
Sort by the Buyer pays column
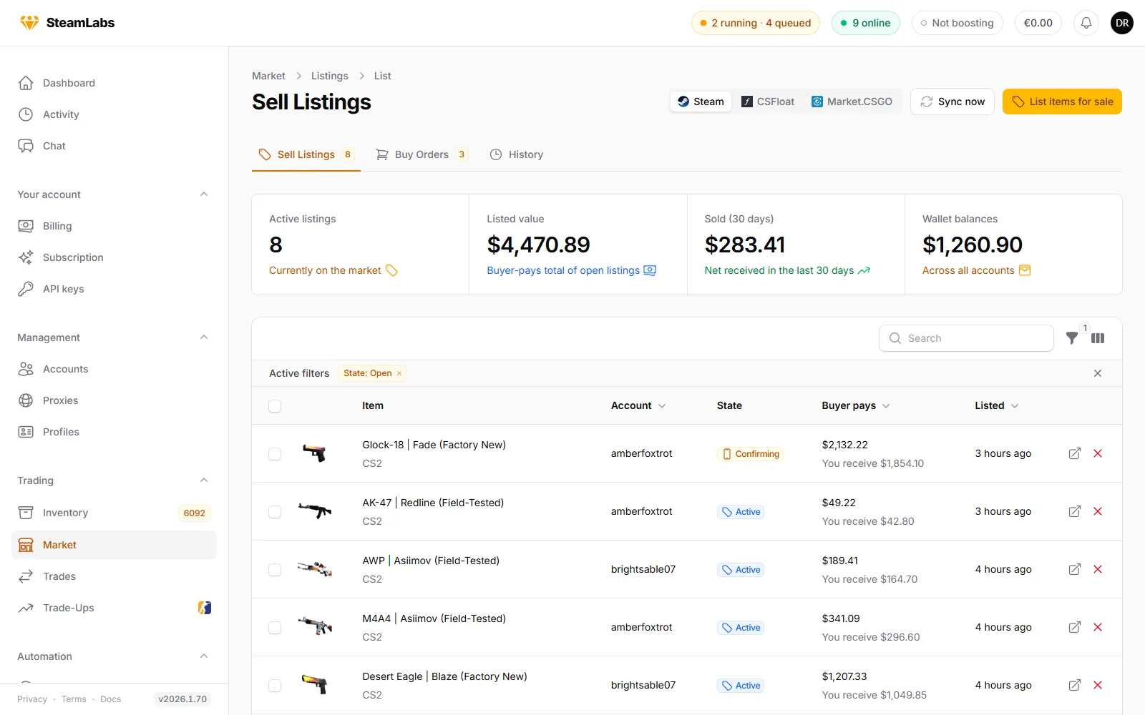[856, 405]
